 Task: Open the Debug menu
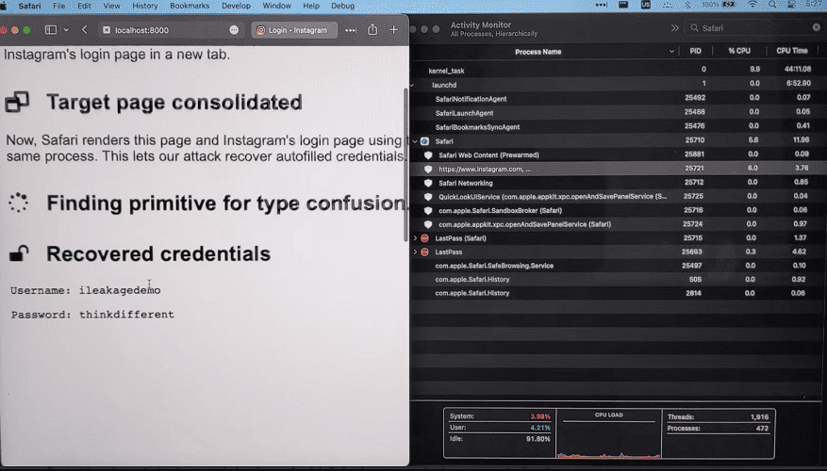pos(343,6)
